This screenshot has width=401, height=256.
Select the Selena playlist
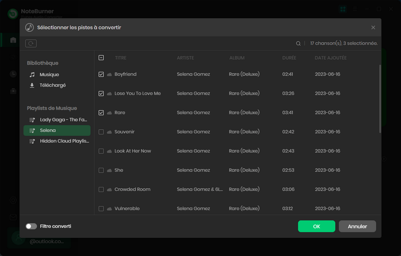click(57, 131)
